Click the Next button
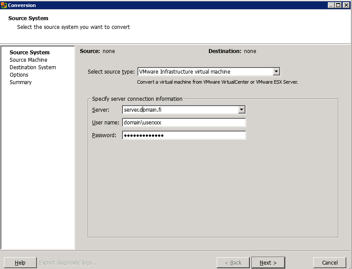 268,262
